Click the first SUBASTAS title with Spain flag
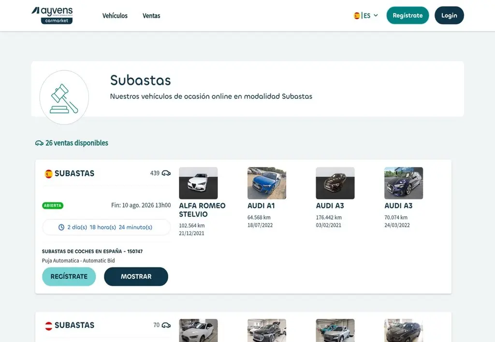Screen dimensions: 495x342 [74, 174]
